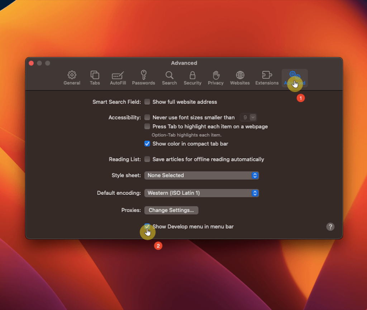This screenshot has height=310, width=367.
Task: Enable Press Tab to highlight each item
Action: [x=147, y=127]
